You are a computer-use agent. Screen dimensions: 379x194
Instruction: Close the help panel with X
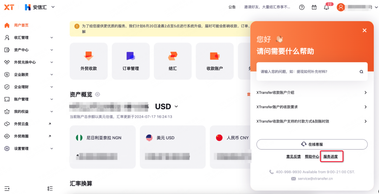[365, 30]
